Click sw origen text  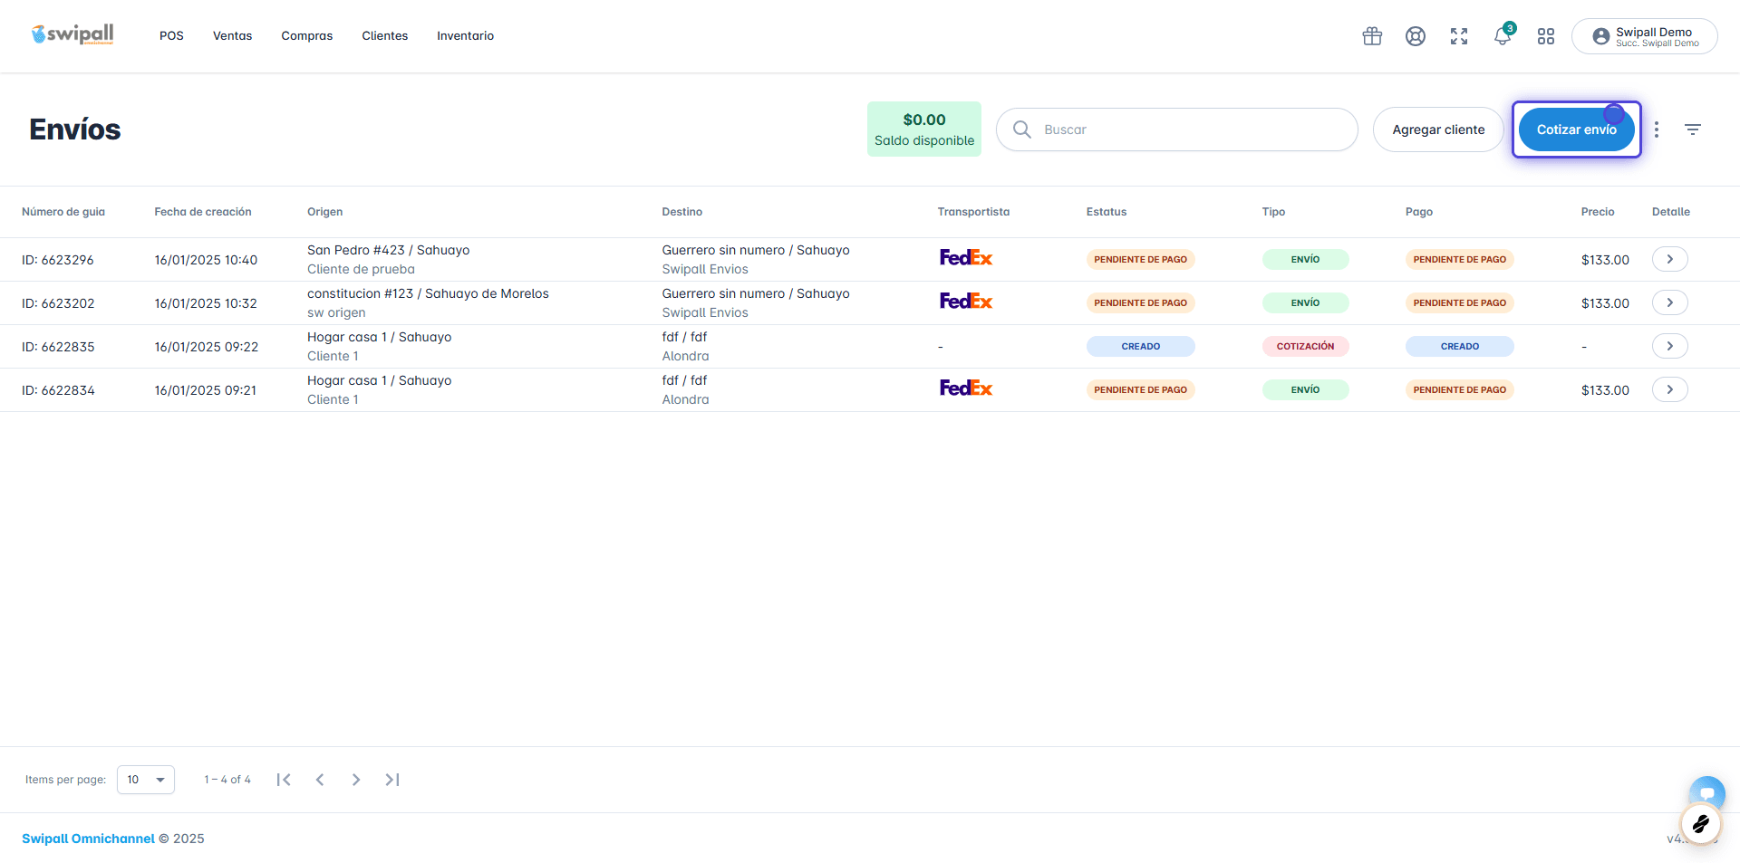tap(336, 312)
